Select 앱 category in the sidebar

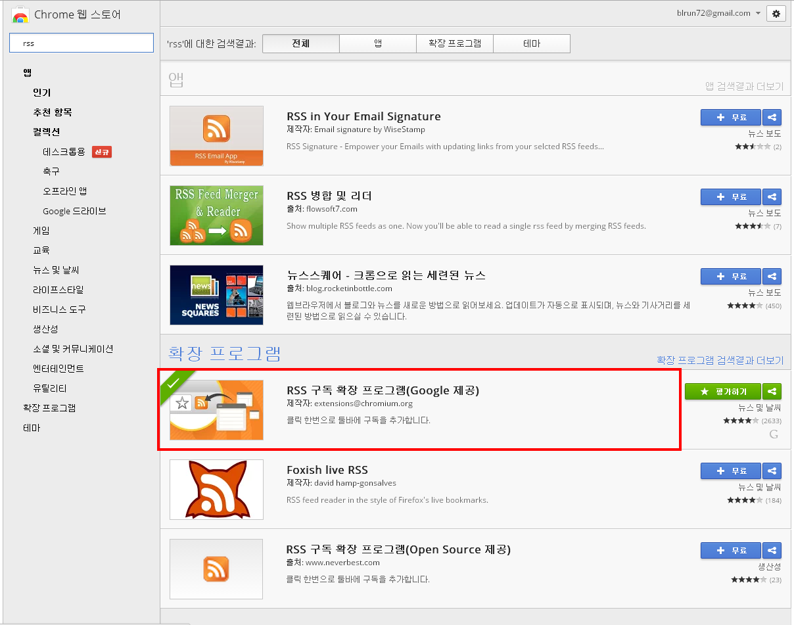(x=28, y=72)
